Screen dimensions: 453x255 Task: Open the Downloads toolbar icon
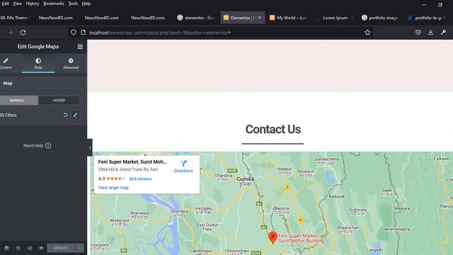(x=430, y=33)
